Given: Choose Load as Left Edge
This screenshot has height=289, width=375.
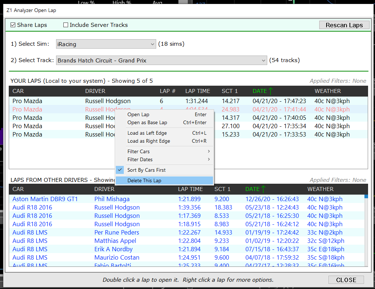Looking at the screenshot, I should [164, 133].
